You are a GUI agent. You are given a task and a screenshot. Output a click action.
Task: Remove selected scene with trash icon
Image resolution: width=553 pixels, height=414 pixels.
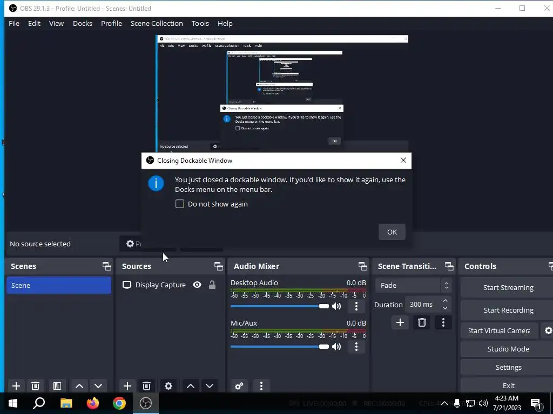pyautogui.click(x=35, y=386)
